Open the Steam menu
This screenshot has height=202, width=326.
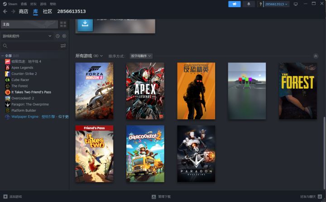13,4
